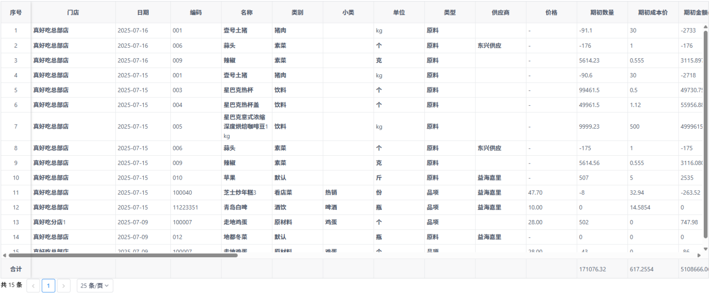Click the 期初数量 column header

(602, 12)
